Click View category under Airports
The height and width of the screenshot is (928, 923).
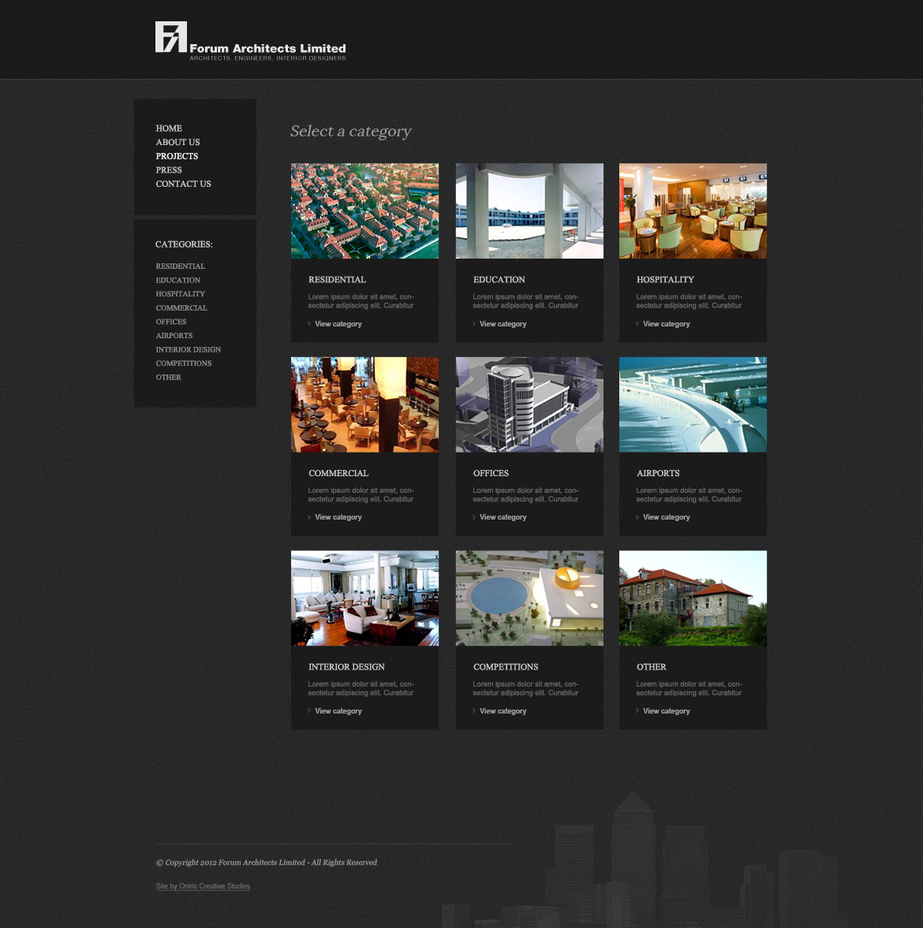(666, 517)
